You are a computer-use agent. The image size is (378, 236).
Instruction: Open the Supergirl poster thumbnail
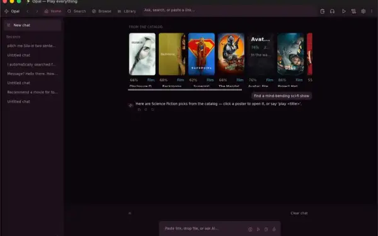[202, 54]
